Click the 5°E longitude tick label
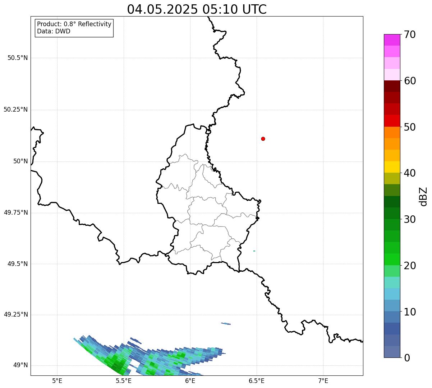 pos(57,381)
